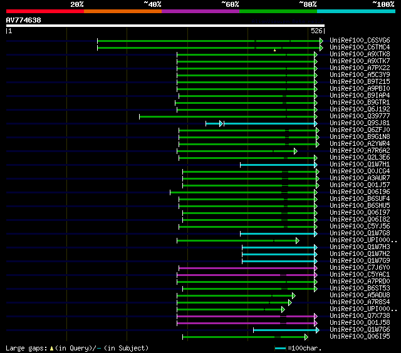Open the UniRef100_C6TMC4 hit label
This screenshot has height=353, width=401.
point(360,47)
